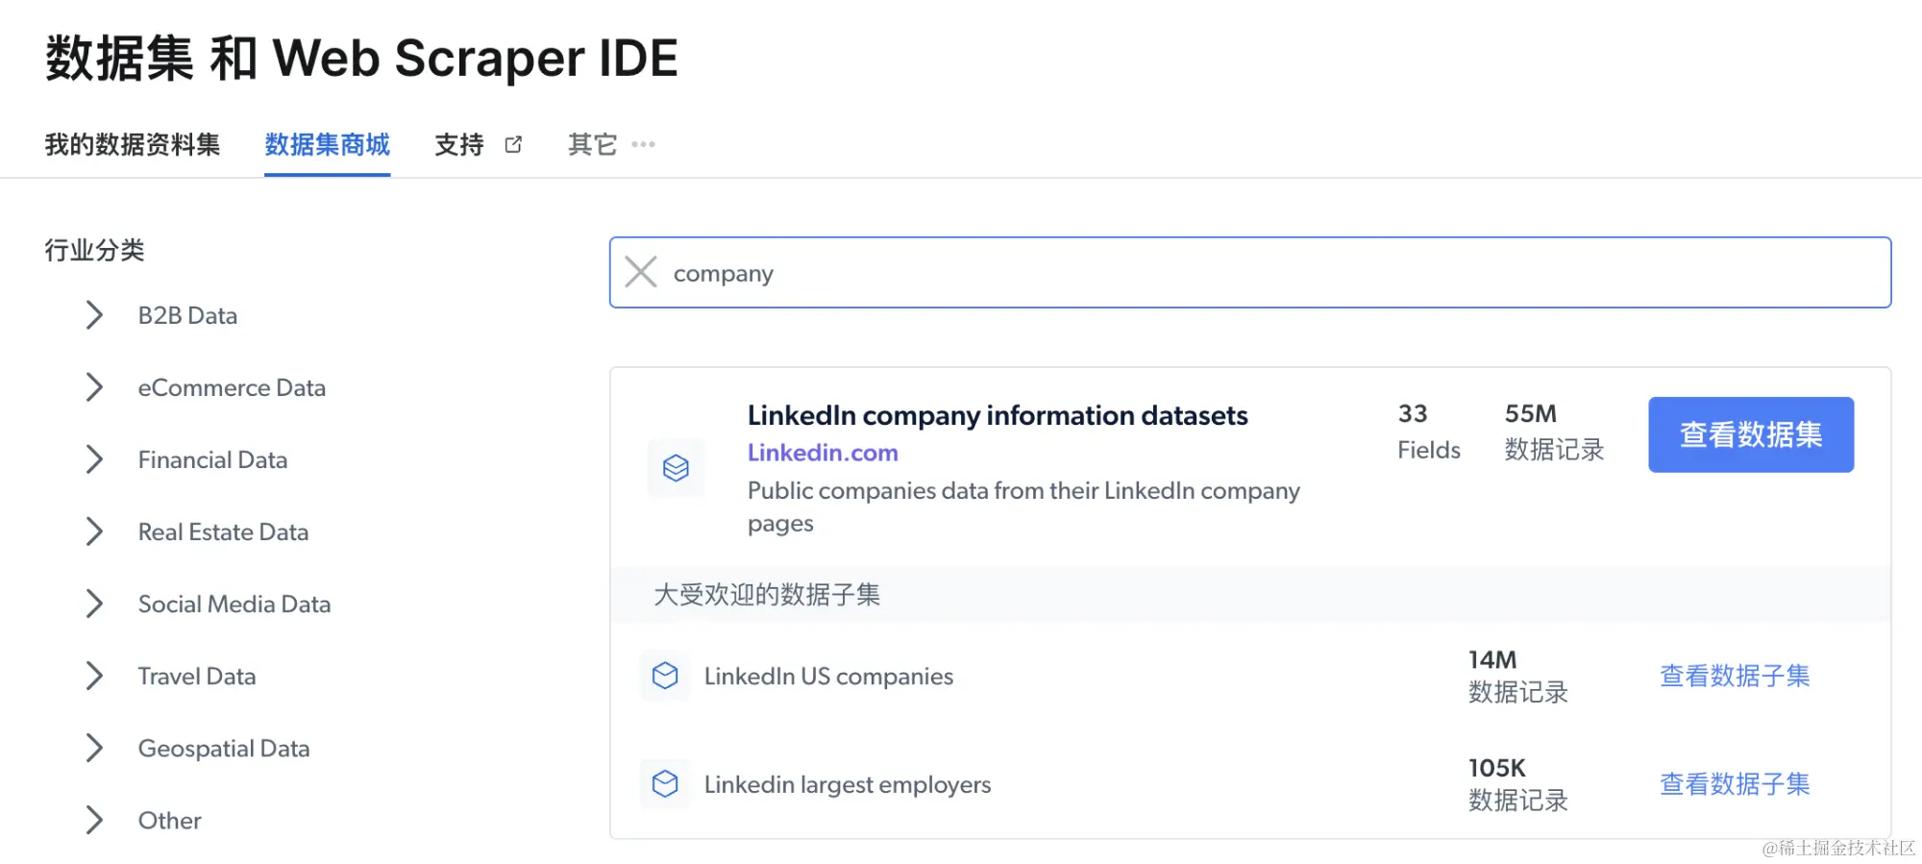
Task: Click the 查看数据集 button
Action: point(1751,434)
